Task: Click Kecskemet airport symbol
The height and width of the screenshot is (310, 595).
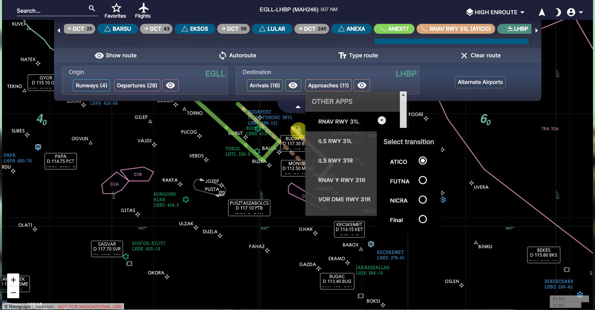Action: [371, 244]
